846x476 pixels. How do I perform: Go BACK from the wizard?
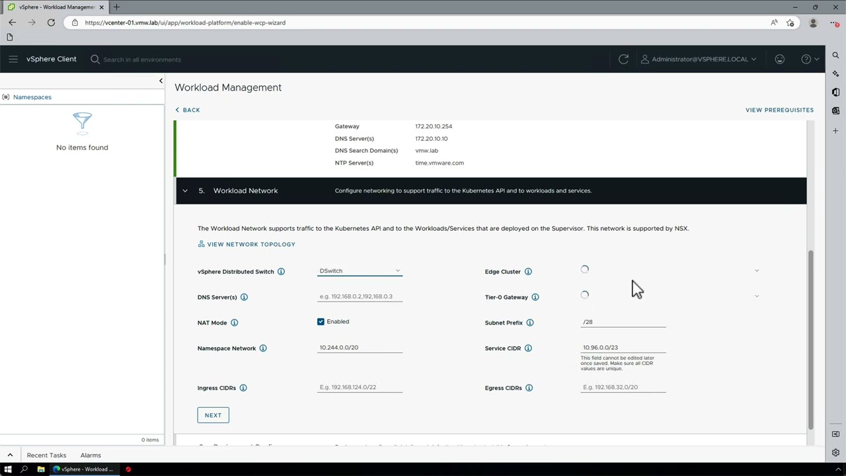tap(188, 110)
